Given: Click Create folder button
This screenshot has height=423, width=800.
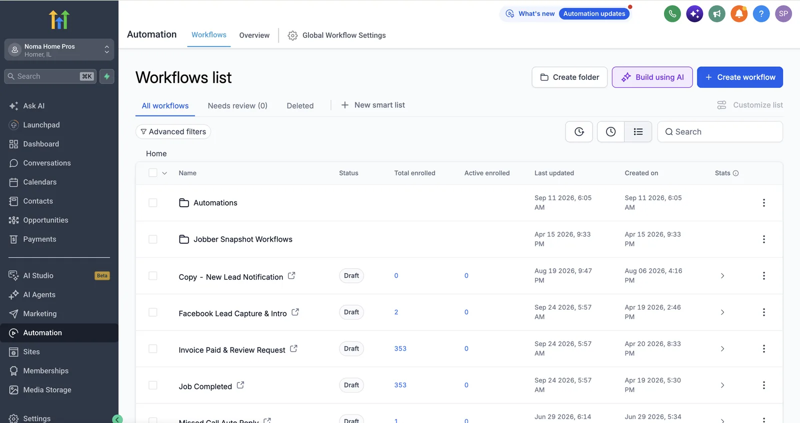Looking at the screenshot, I should pos(569,77).
